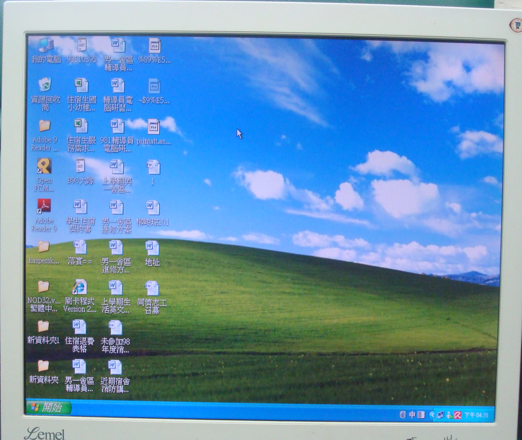The image size is (522, 440).
Task: Click the kaspersk... folder icon
Action: coord(44,247)
